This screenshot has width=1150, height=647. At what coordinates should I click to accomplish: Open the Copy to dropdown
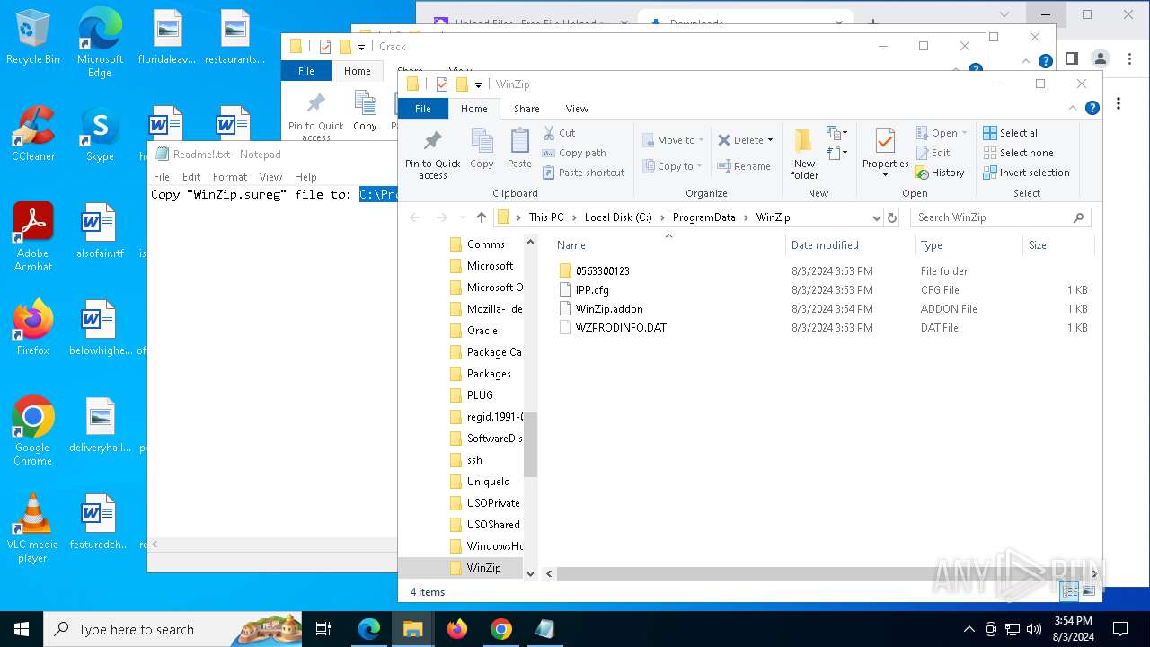(673, 166)
